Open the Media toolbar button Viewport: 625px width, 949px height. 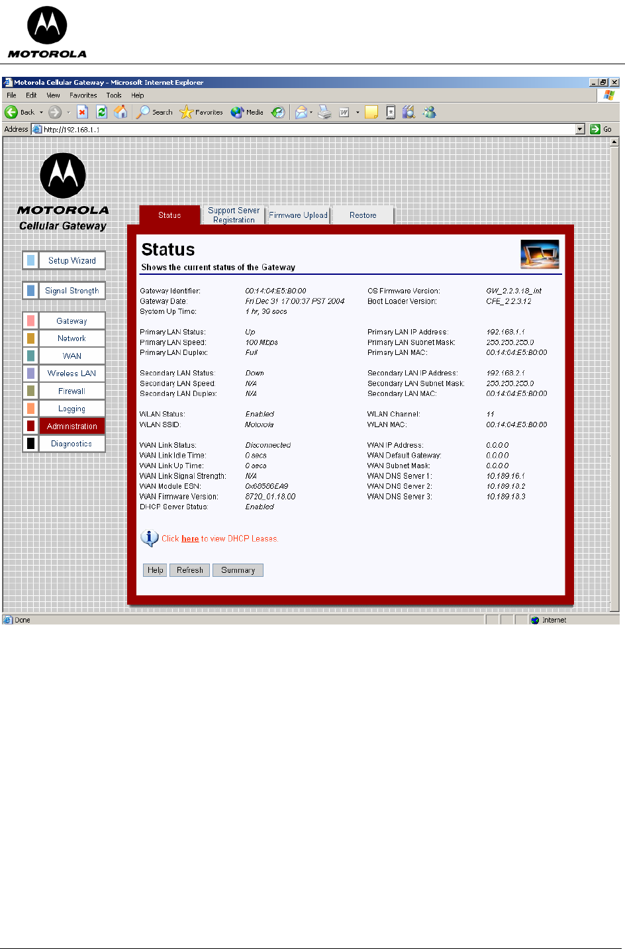(x=247, y=113)
